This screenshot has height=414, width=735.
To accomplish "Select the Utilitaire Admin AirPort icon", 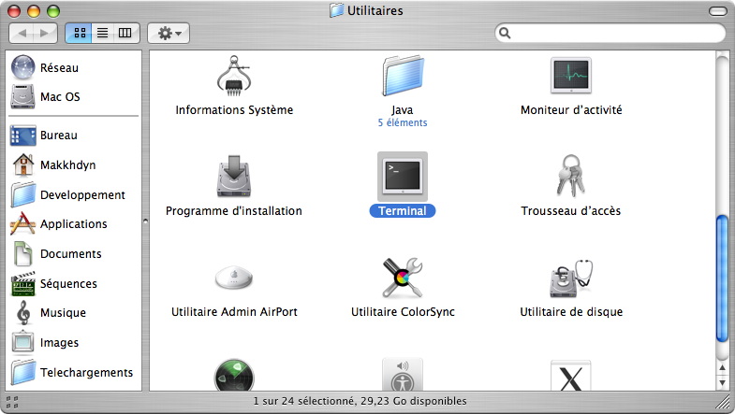I will (x=234, y=278).
